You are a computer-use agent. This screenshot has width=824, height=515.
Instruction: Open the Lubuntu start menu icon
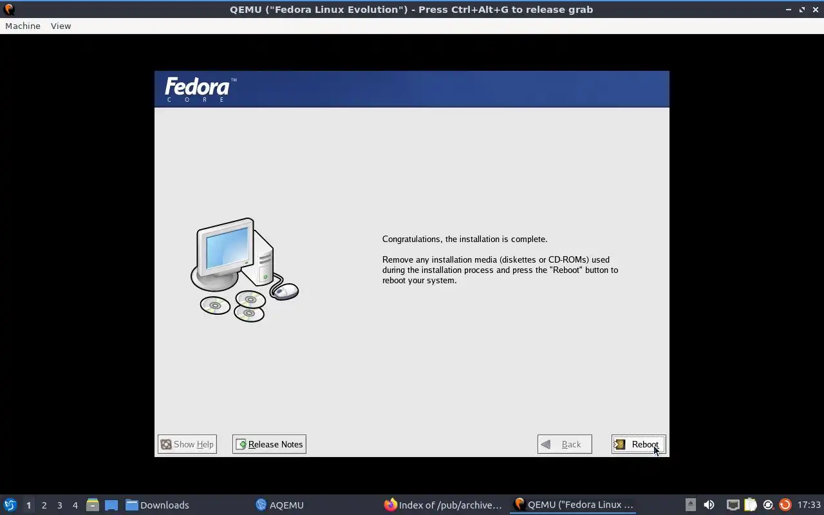click(10, 505)
